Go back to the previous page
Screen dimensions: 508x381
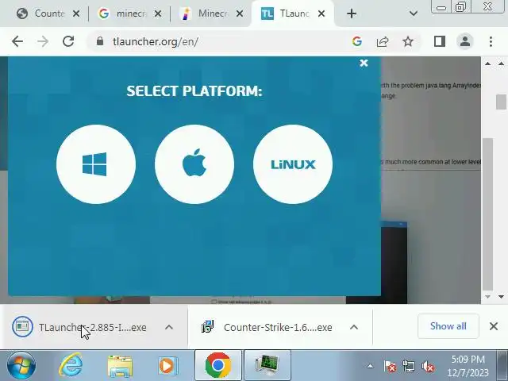17,41
